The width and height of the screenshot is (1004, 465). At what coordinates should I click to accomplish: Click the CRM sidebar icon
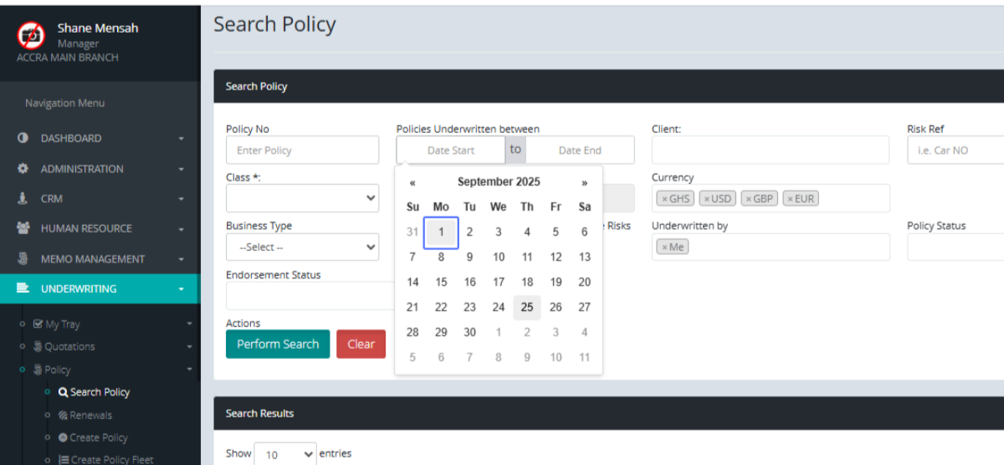[x=23, y=199]
